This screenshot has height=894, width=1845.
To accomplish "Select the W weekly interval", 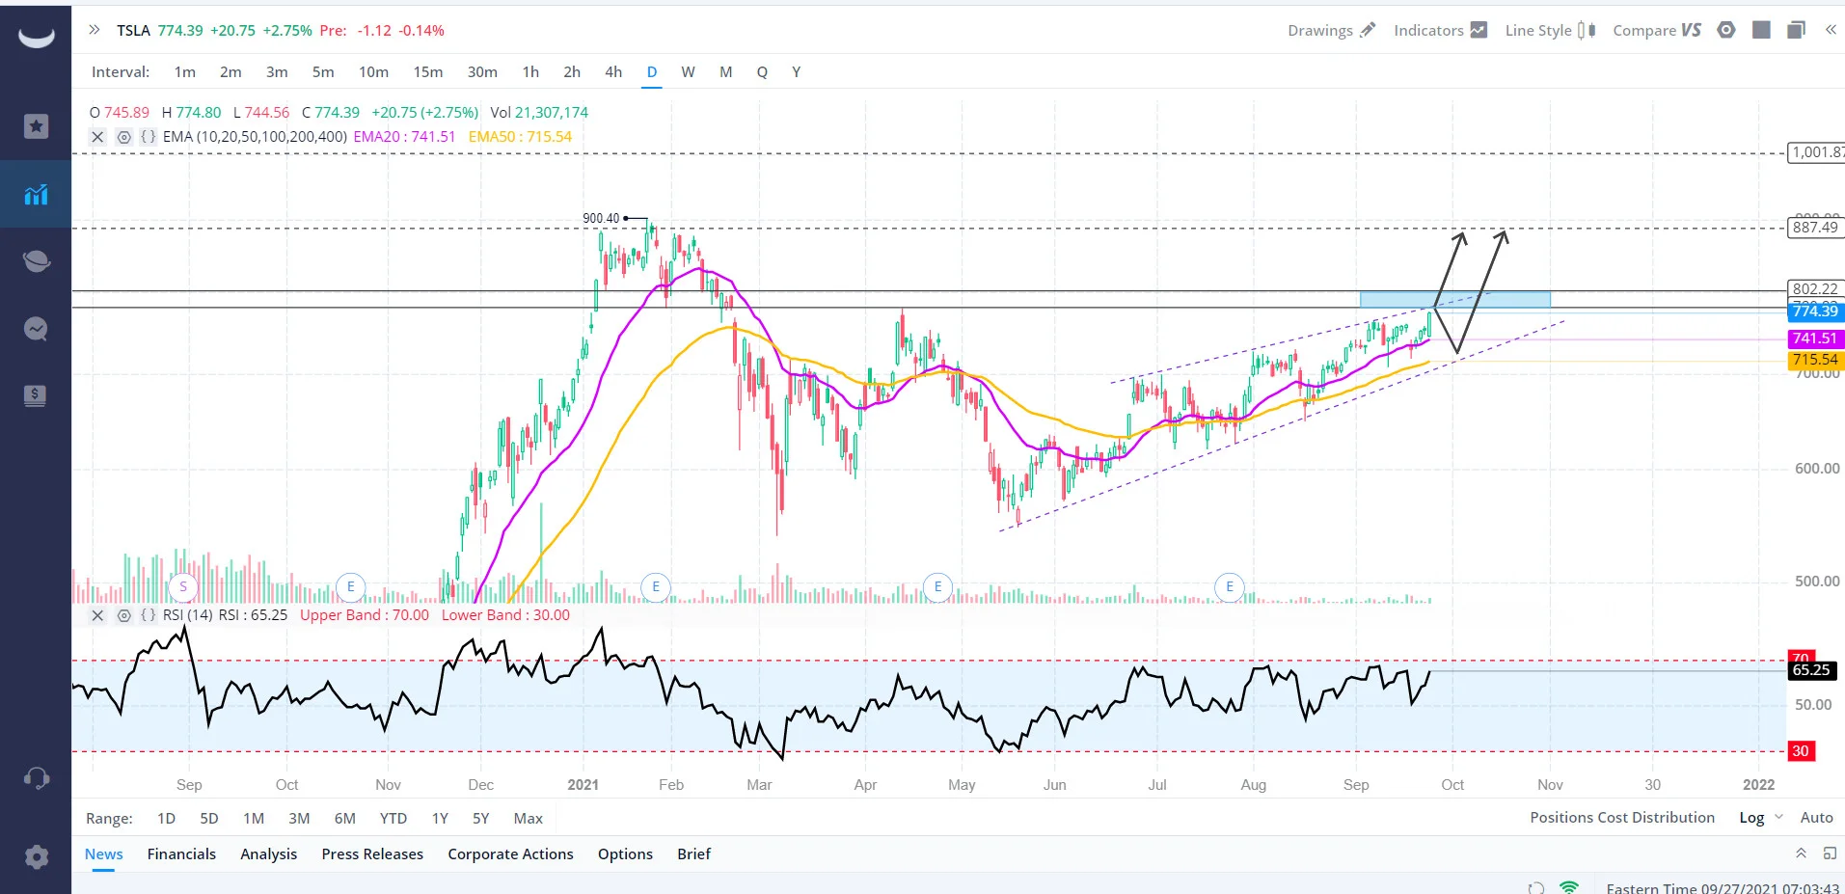I will pyautogui.click(x=688, y=72).
